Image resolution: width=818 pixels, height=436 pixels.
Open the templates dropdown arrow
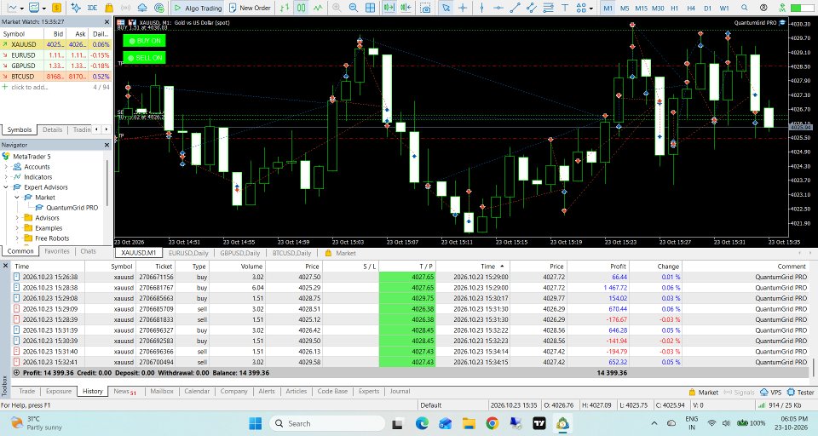pos(44,9)
